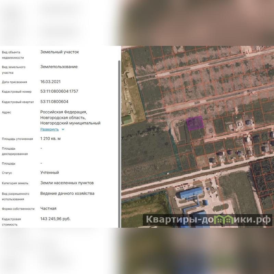
Task: Click the ownership value Частная
Action: pos(48,208)
